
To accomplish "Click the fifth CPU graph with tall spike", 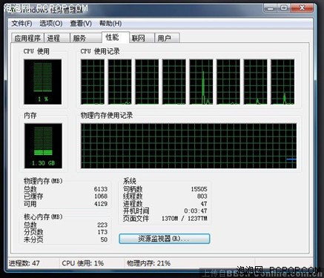I will pyautogui.click(x=201, y=82).
